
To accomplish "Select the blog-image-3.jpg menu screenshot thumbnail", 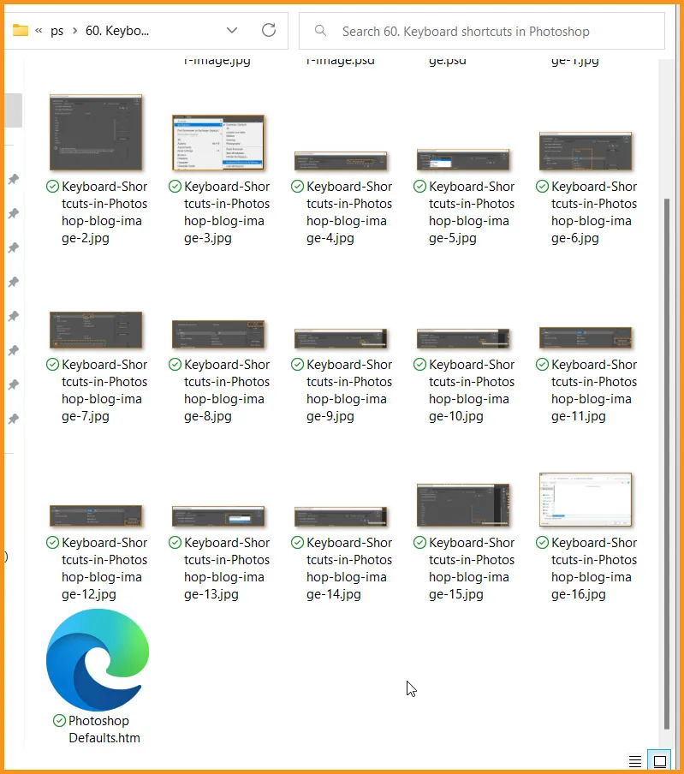I will tap(218, 142).
